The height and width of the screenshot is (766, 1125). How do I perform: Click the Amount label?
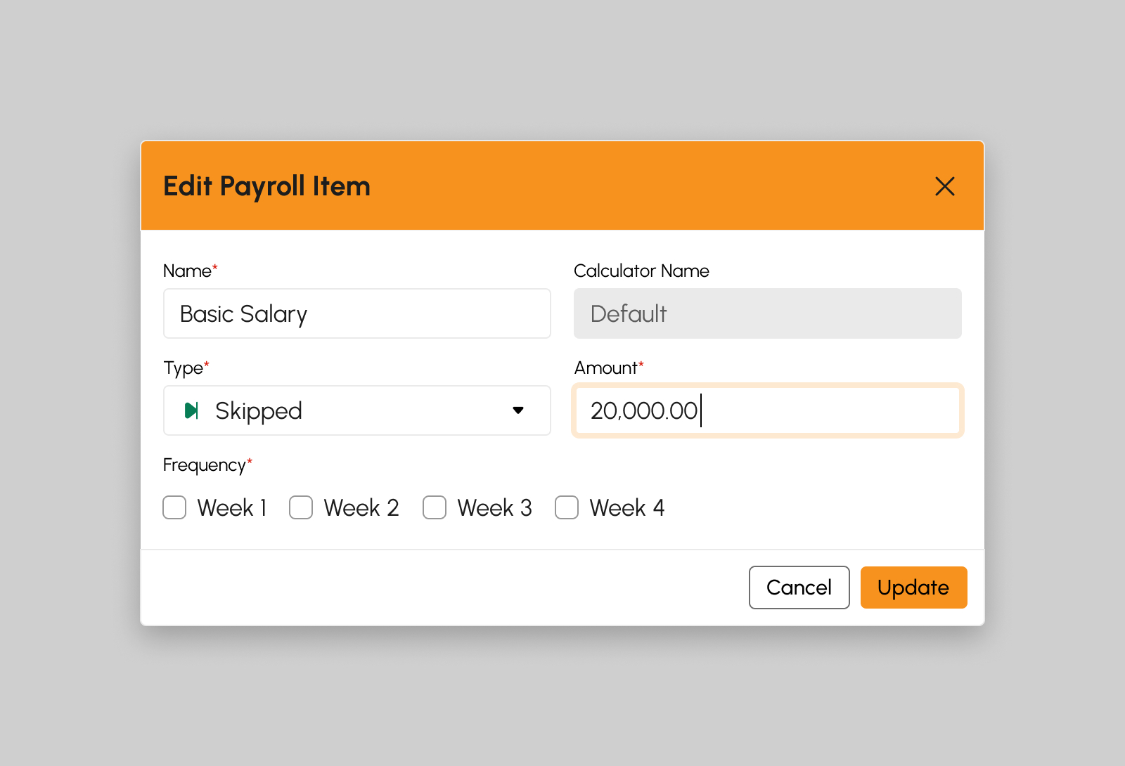[x=609, y=368]
